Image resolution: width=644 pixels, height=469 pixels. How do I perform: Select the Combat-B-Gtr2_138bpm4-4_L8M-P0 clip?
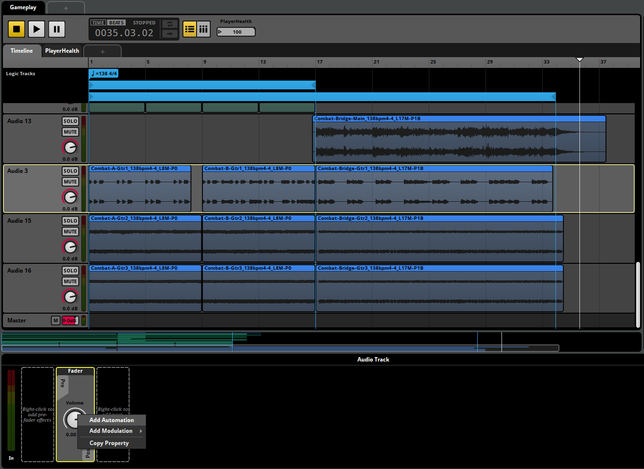259,238
